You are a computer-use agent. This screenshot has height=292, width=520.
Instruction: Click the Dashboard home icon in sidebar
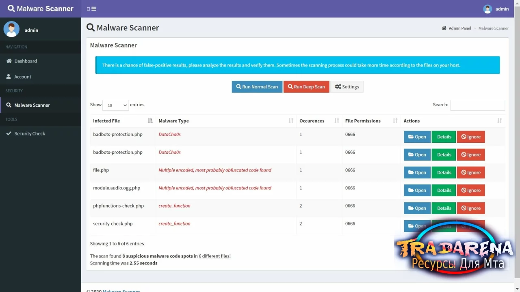[9, 61]
